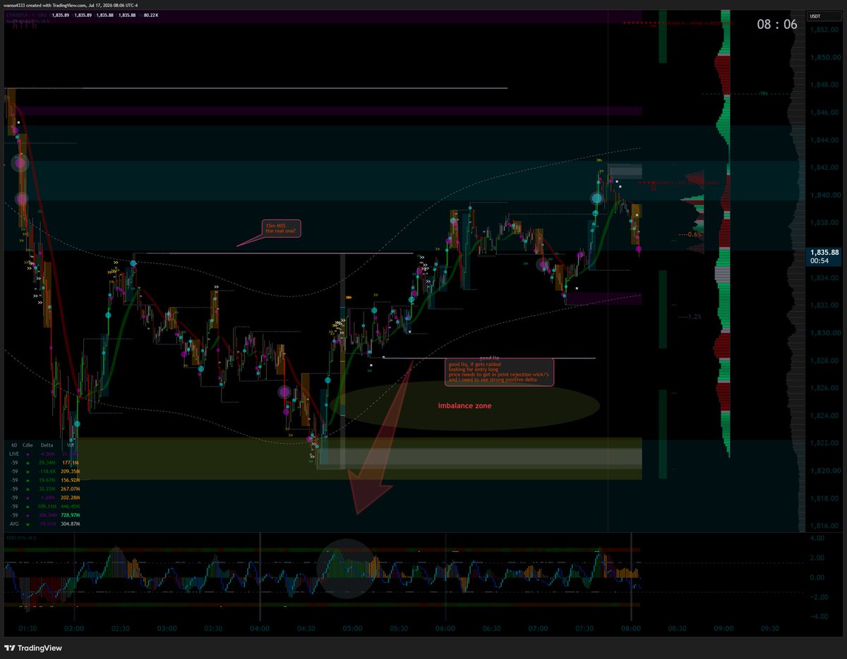Click the 202.28M volume cell
Screen dimensions: 847x659
tap(71, 498)
